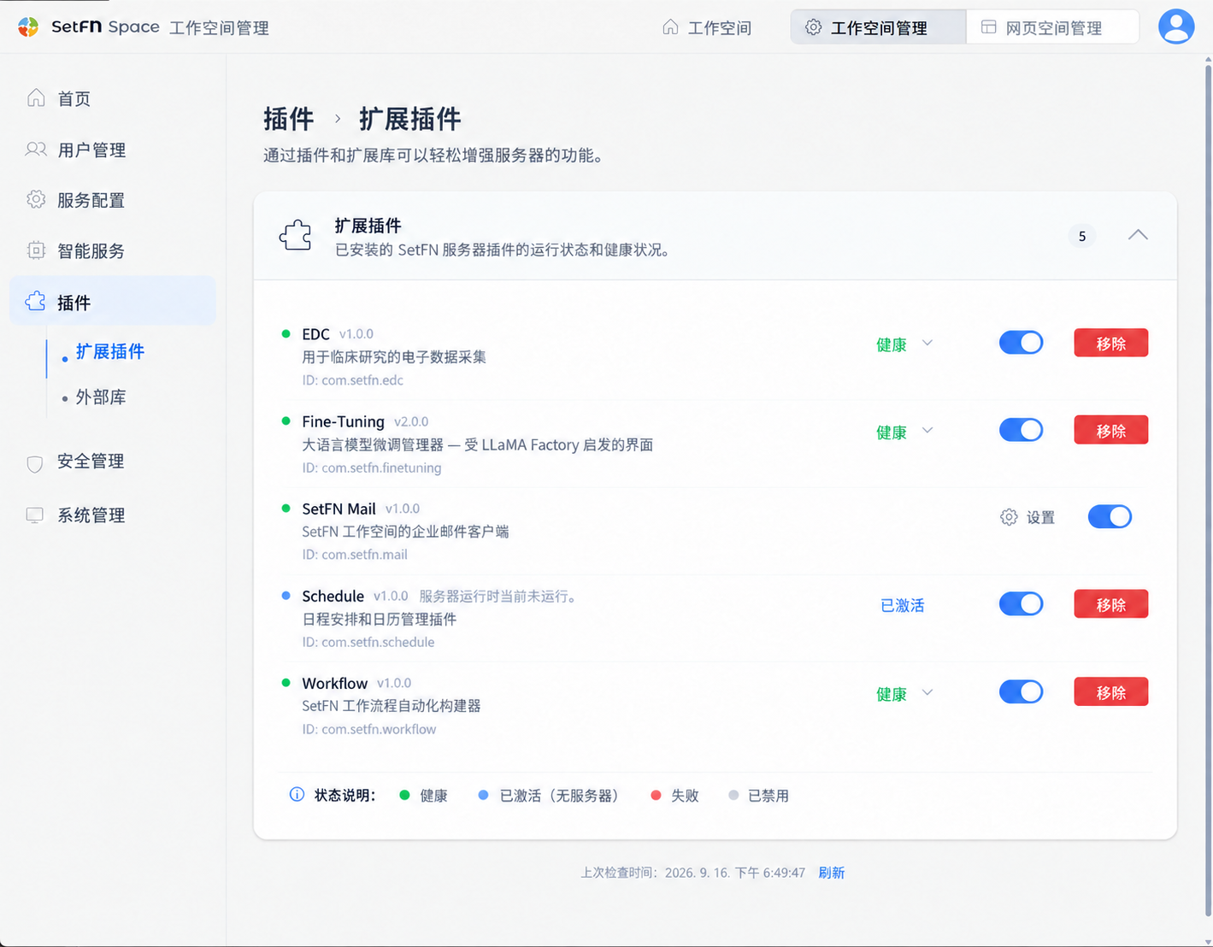This screenshot has height=947, width=1213.
Task: Click the plugin count badge showing 5
Action: (x=1082, y=236)
